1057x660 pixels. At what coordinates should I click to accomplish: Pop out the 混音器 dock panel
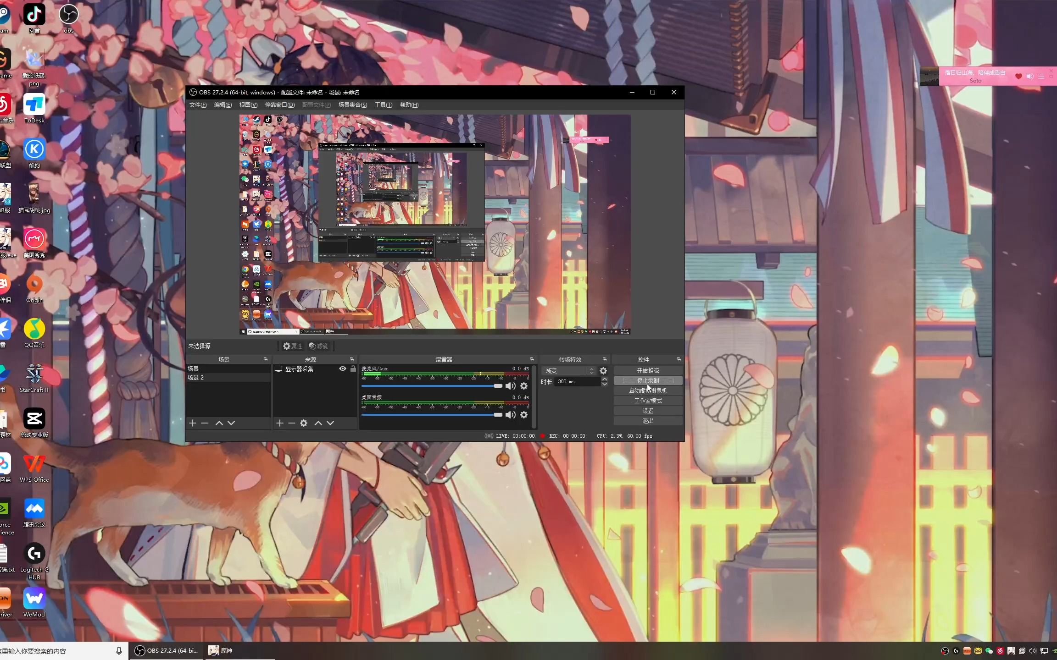(532, 359)
